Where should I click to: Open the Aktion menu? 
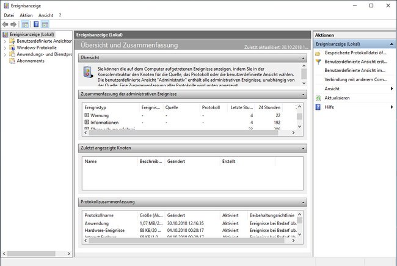pyautogui.click(x=26, y=15)
